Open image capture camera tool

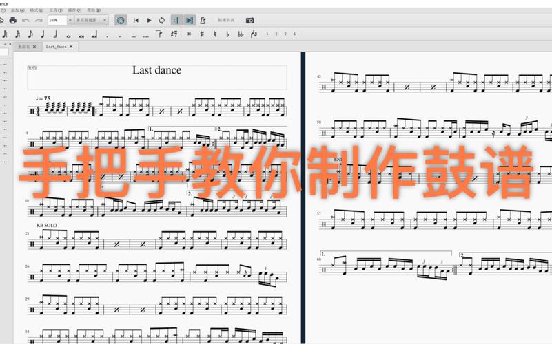(249, 21)
